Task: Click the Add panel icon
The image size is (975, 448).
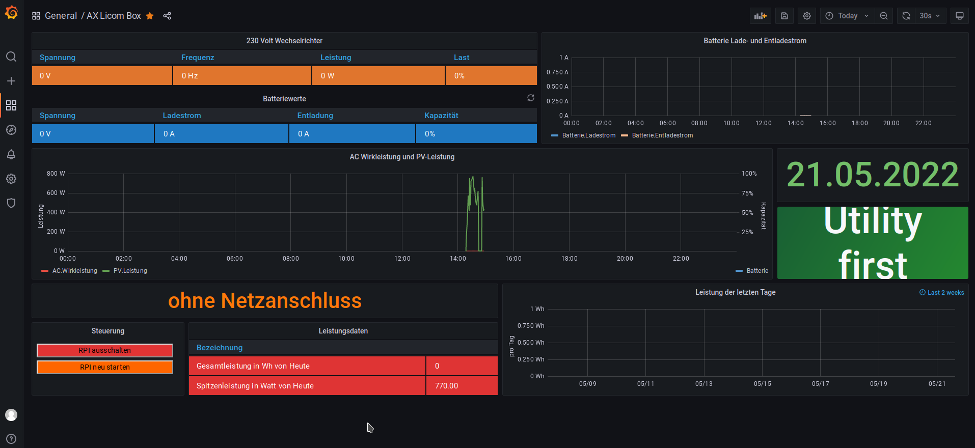Action: point(760,16)
